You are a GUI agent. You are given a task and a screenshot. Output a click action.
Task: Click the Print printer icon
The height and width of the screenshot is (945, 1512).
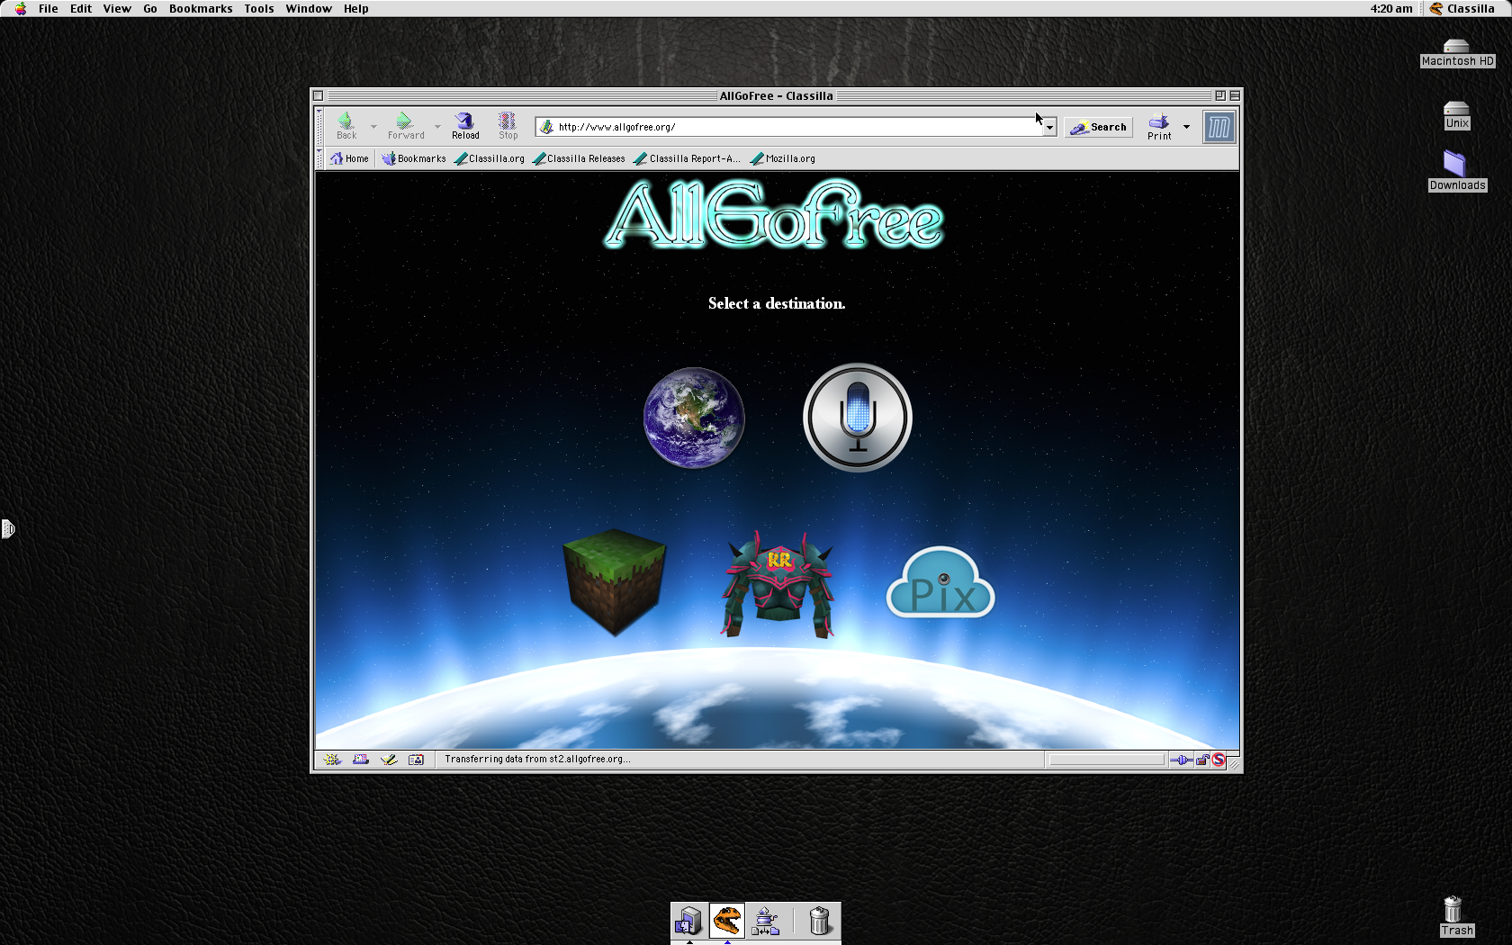[x=1159, y=126]
